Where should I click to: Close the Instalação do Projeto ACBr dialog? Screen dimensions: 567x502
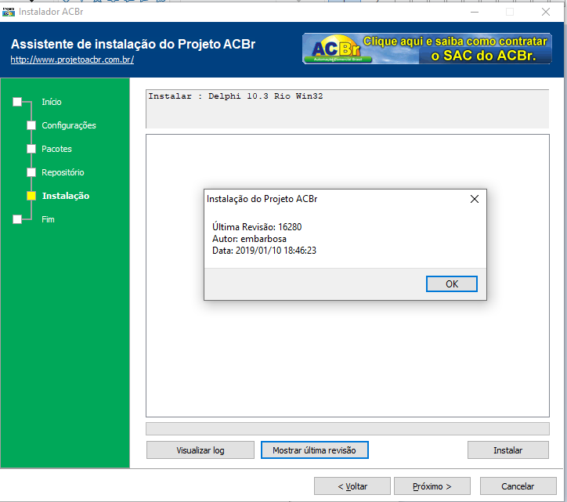pyautogui.click(x=475, y=199)
